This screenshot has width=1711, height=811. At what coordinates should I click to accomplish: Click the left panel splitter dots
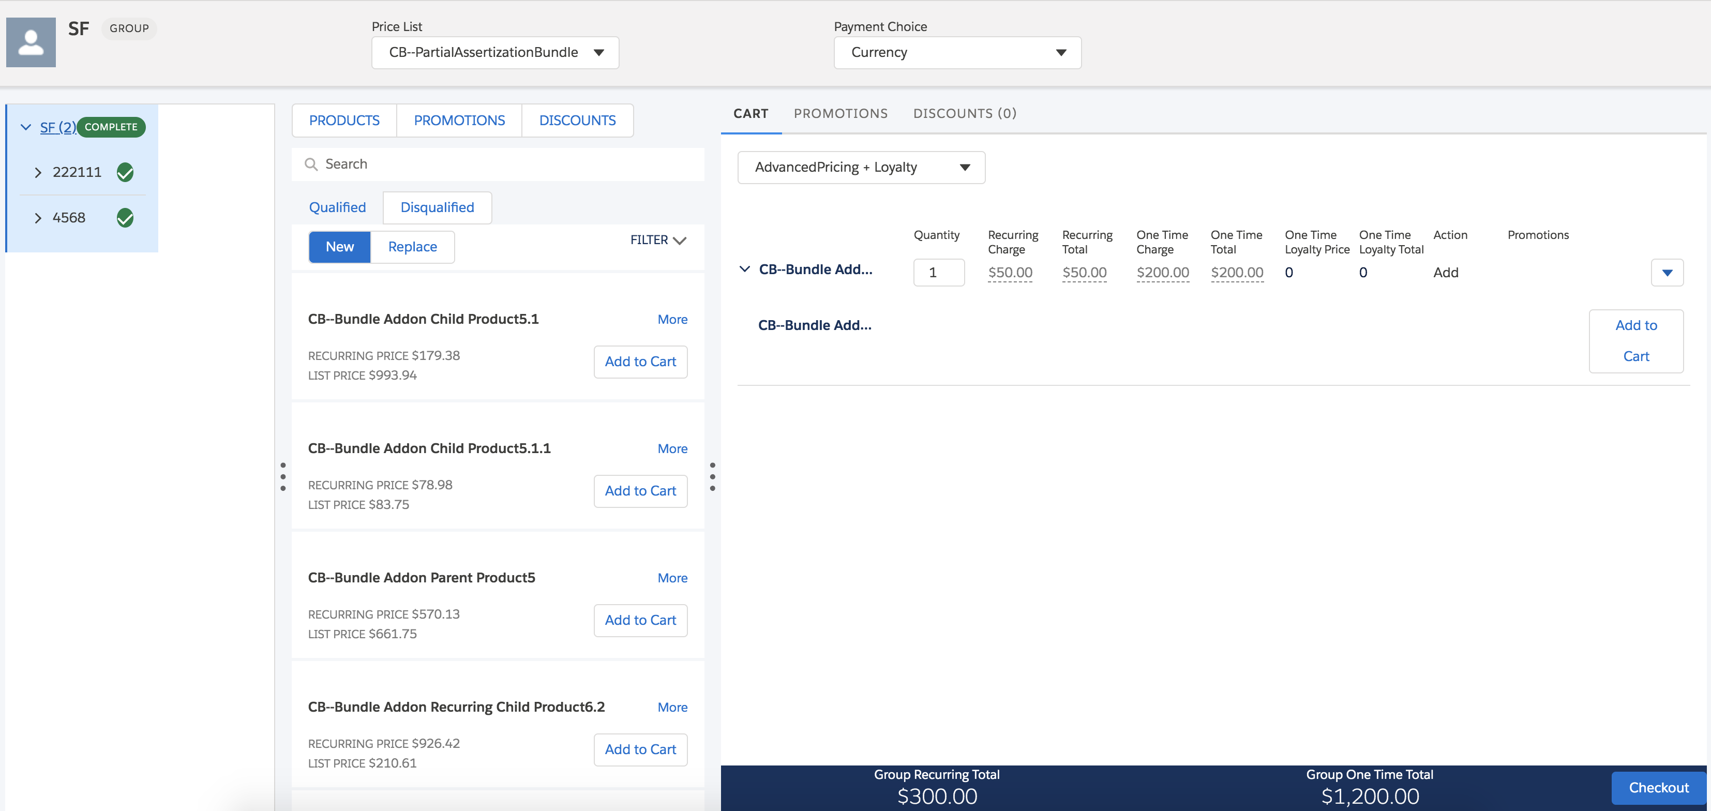pos(283,477)
